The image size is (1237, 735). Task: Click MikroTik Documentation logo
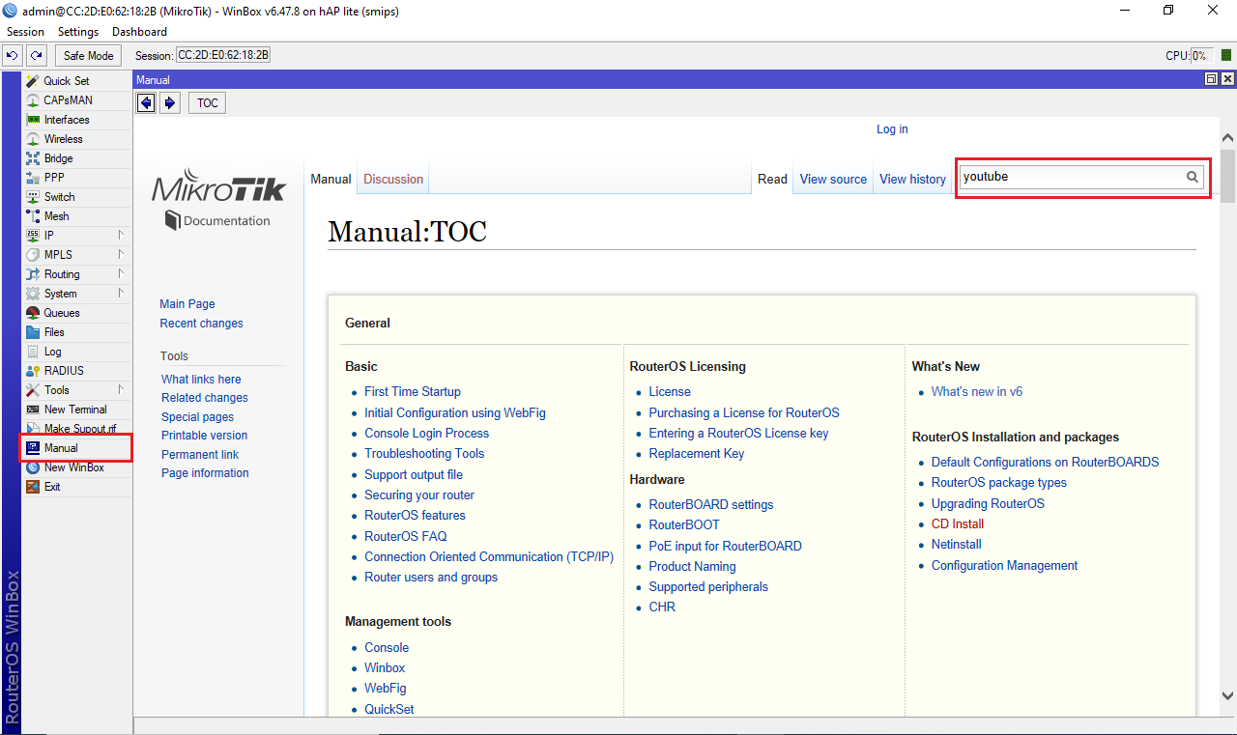[x=218, y=199]
